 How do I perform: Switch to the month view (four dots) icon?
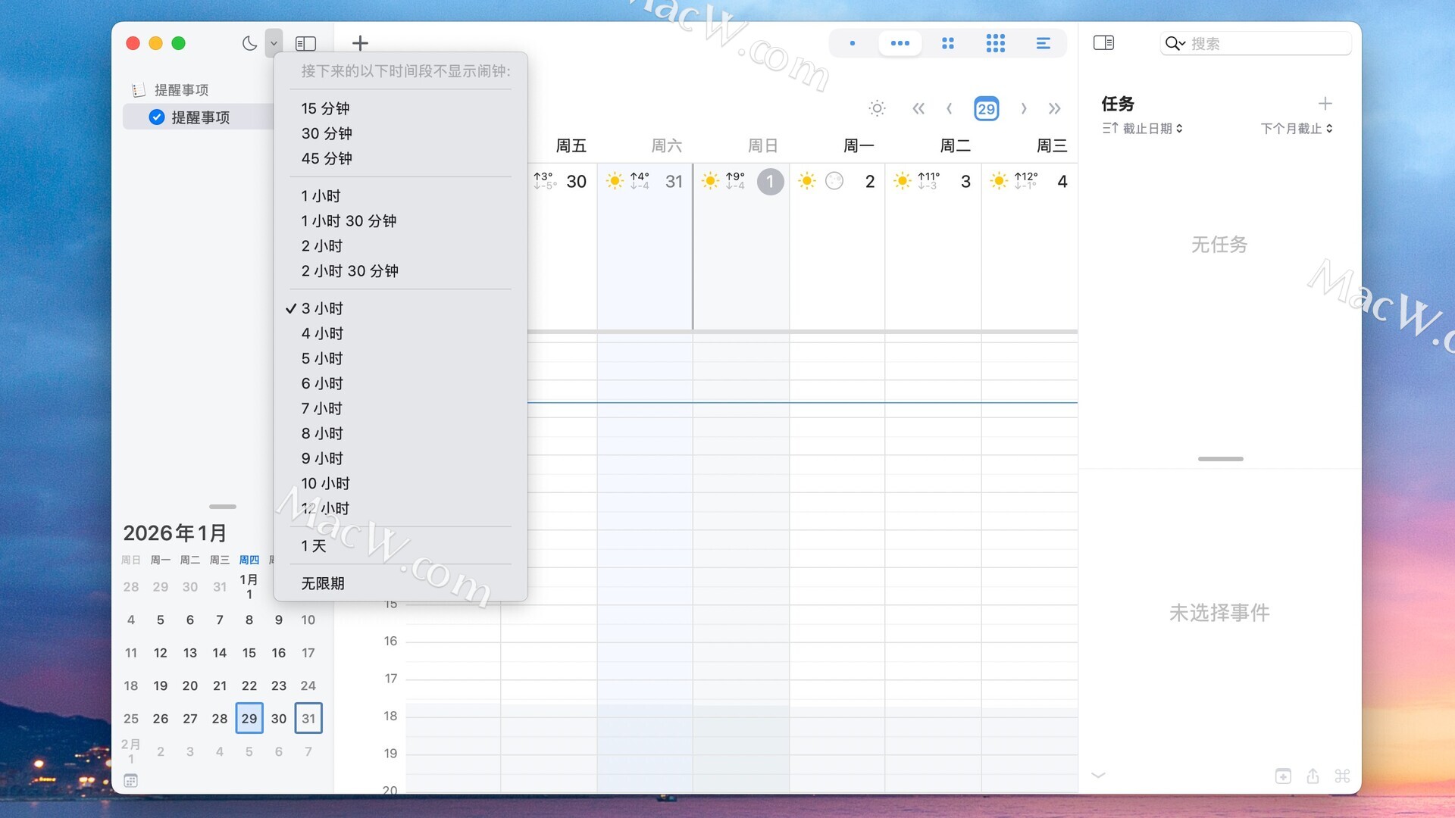coord(947,43)
